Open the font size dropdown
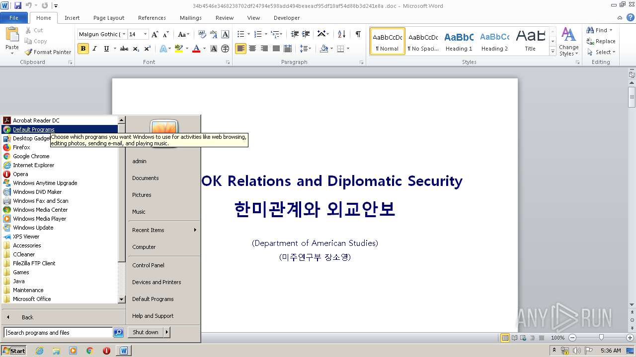The width and height of the screenshot is (636, 357). click(x=145, y=34)
